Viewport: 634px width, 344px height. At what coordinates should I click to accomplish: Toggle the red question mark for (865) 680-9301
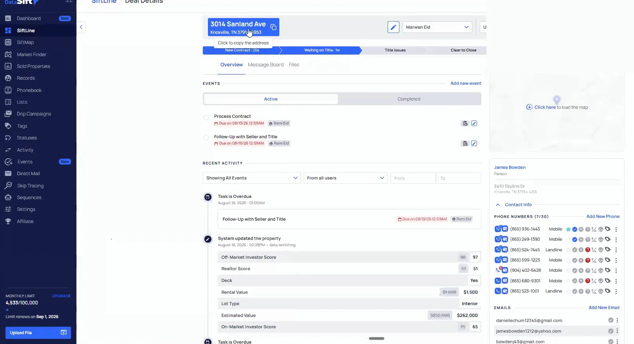pos(588,281)
